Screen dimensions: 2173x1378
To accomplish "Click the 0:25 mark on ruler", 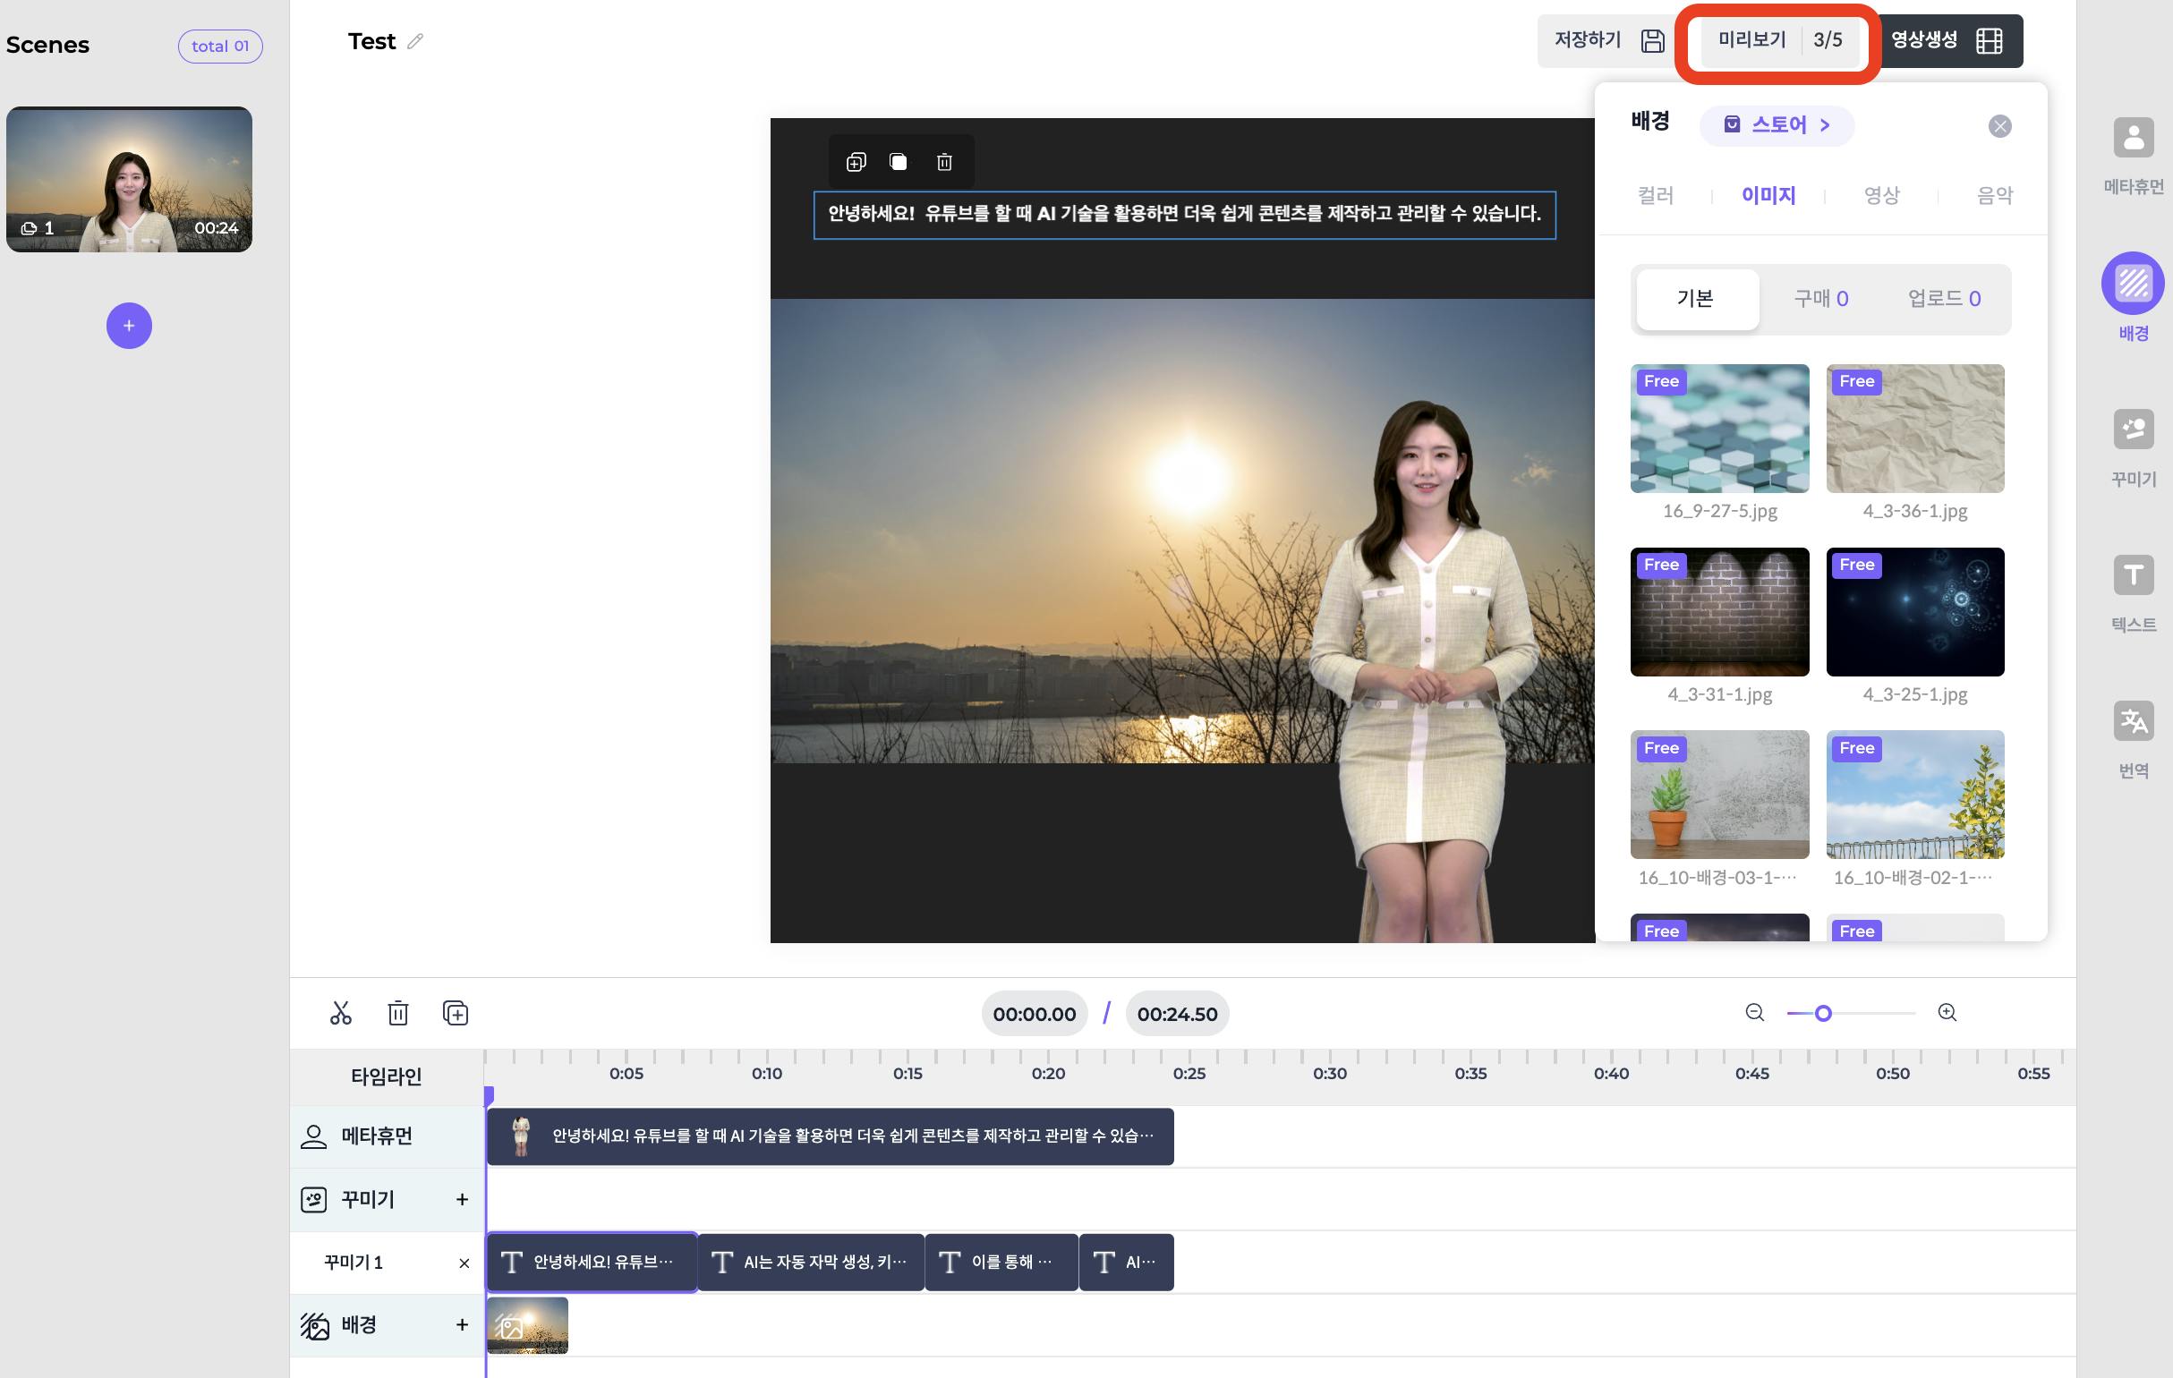I will 1189,1073.
